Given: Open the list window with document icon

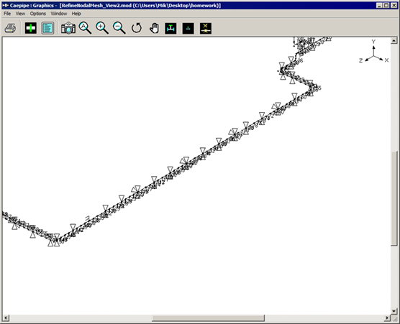Looking at the screenshot, I should 47,28.
